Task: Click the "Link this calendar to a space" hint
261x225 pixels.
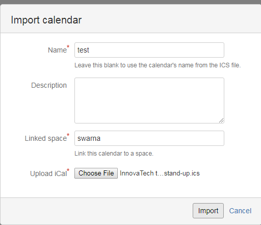Action: 114,154
